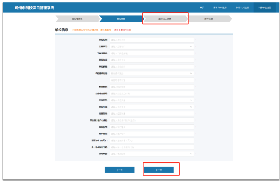Open the 主管部门 dropdown
The image size is (280, 183).
(x=151, y=46)
